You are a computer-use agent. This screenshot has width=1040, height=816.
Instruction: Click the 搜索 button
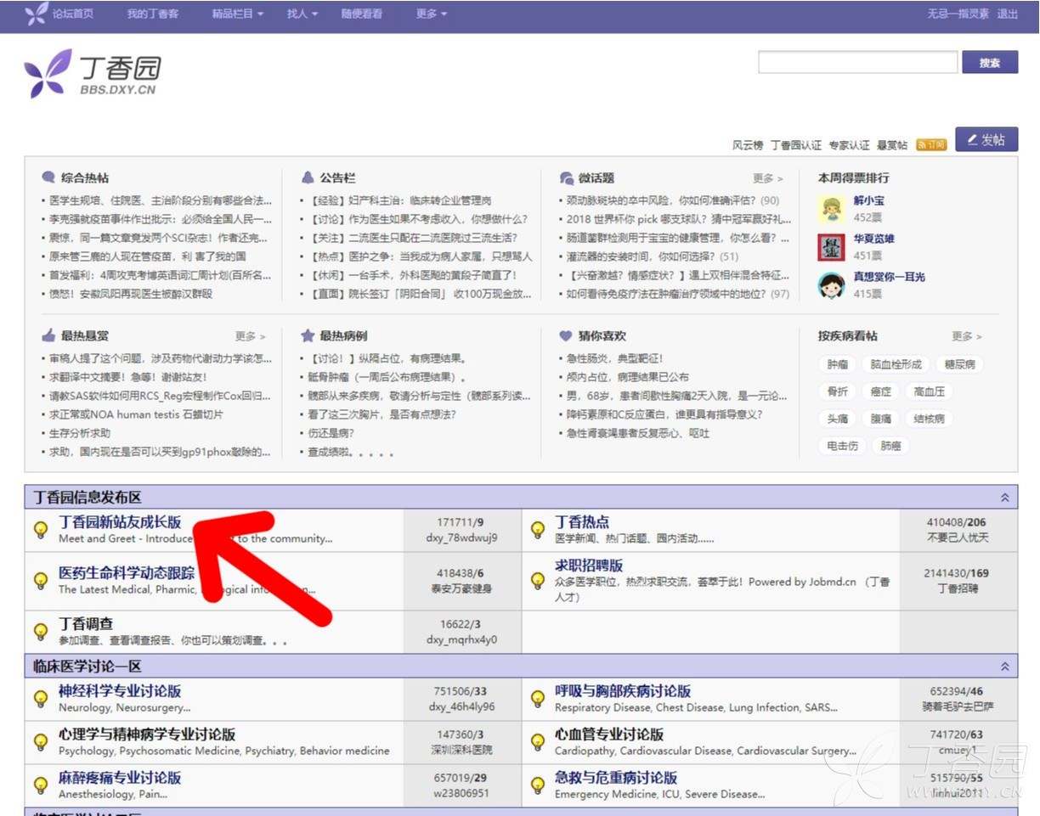(x=990, y=63)
